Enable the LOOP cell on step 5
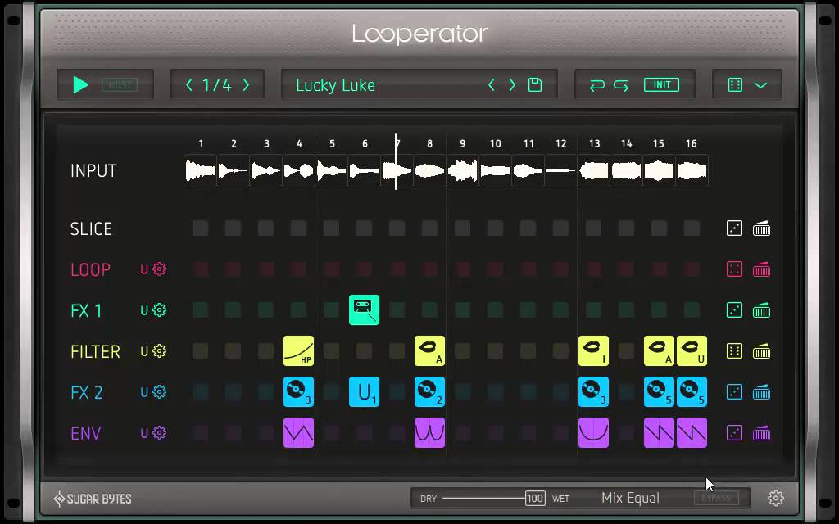This screenshot has height=524, width=839. [x=331, y=269]
